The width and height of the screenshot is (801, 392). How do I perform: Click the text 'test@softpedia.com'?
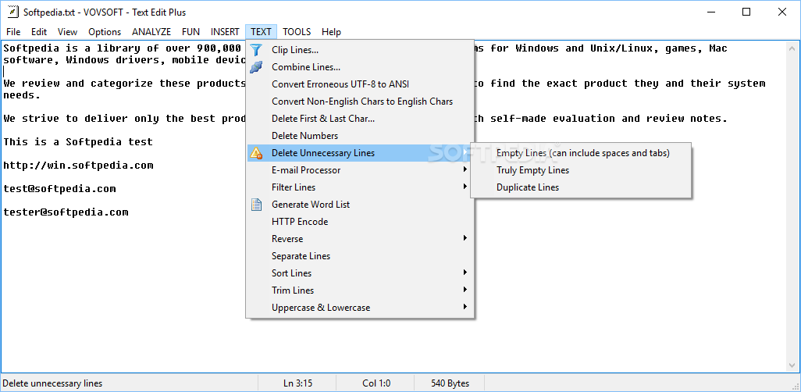60,189
